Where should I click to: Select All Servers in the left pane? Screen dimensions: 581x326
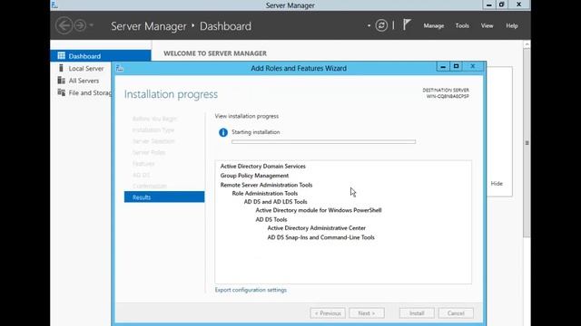(x=84, y=81)
